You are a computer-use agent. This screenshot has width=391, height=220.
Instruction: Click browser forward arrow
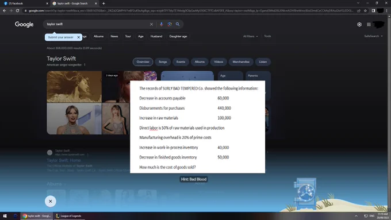pyautogui.click(x=11, y=10)
